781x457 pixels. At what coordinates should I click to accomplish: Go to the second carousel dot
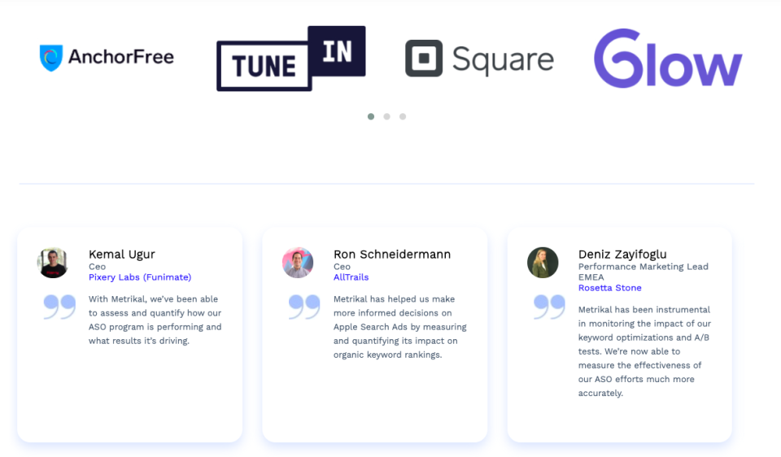click(386, 116)
